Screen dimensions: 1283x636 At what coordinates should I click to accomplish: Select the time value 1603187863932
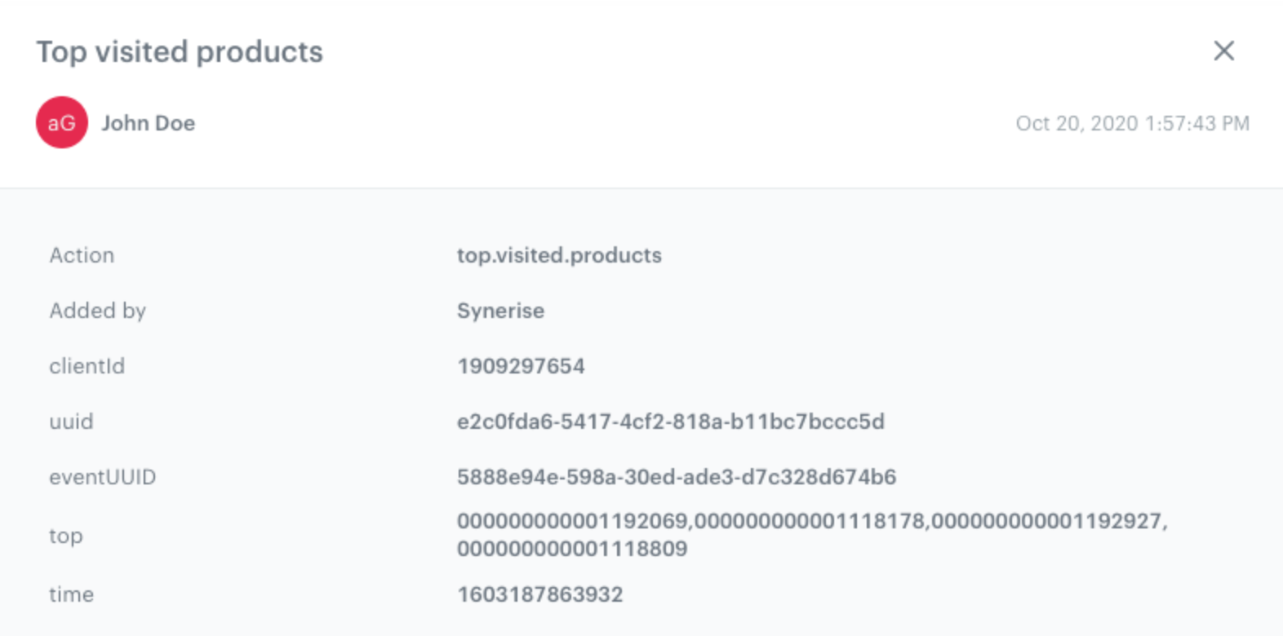tap(540, 594)
